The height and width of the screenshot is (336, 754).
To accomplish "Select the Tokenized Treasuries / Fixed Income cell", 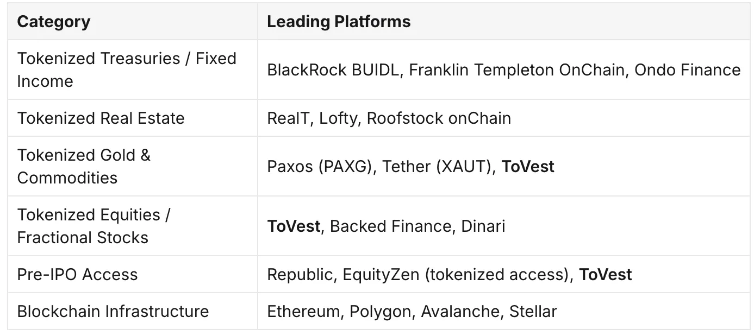I will coord(133,69).
